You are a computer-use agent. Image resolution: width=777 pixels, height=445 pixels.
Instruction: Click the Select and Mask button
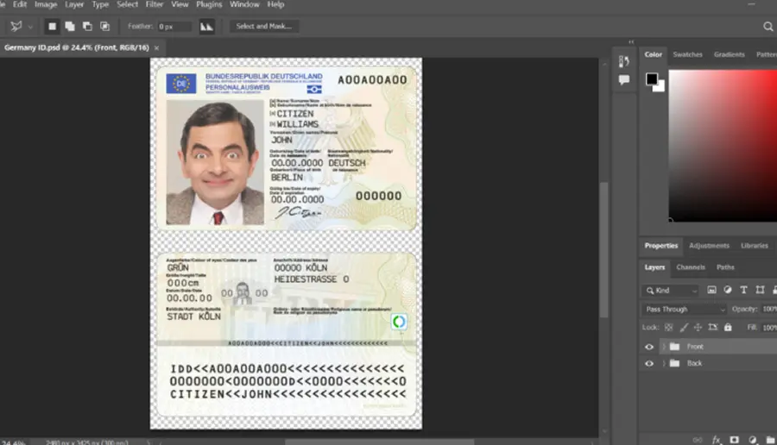[263, 26]
